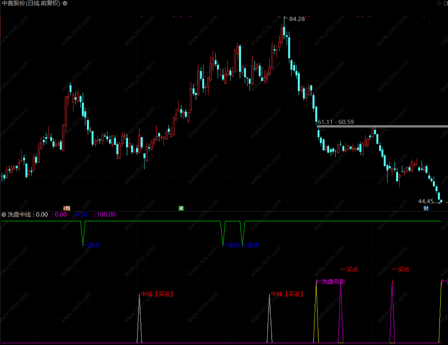Click the green 减 event marker icon
This screenshot has width=448, height=345.
pyautogui.click(x=181, y=208)
